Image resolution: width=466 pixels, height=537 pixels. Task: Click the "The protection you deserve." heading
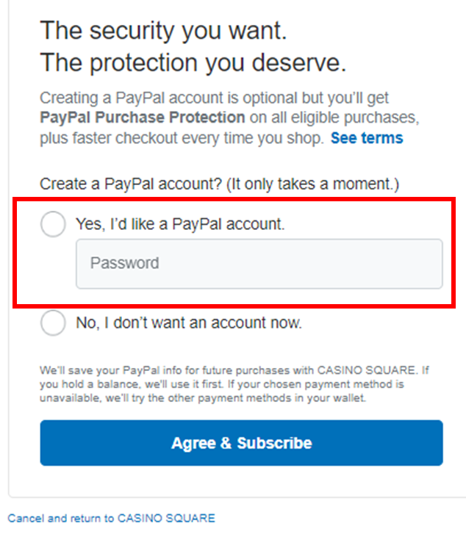[193, 63]
